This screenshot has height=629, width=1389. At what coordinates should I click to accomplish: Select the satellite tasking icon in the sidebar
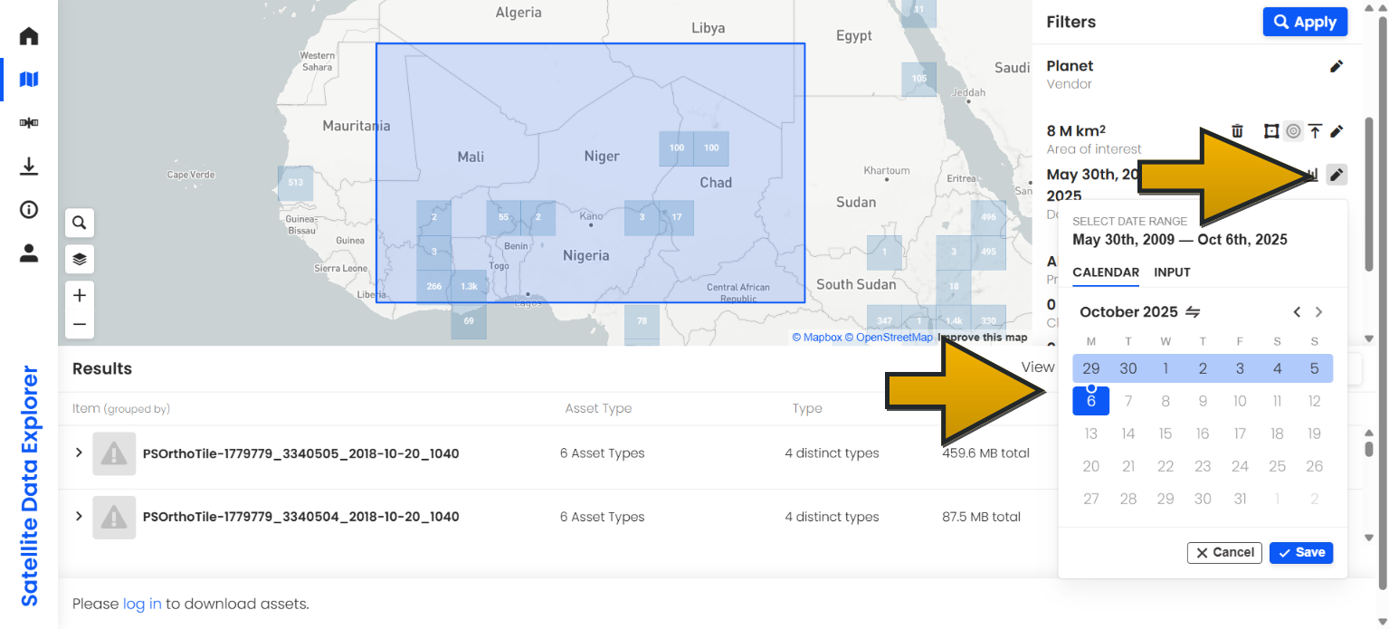tap(28, 122)
